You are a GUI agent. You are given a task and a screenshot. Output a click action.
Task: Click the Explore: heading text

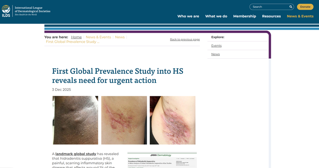[218, 37]
